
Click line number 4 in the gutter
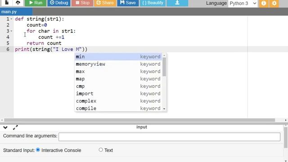pyautogui.click(x=8, y=37)
